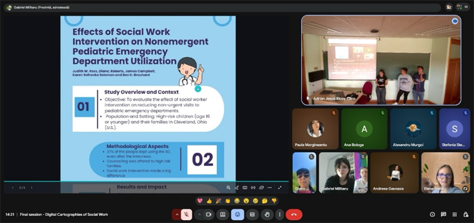Send the party popper reaction

218,201
